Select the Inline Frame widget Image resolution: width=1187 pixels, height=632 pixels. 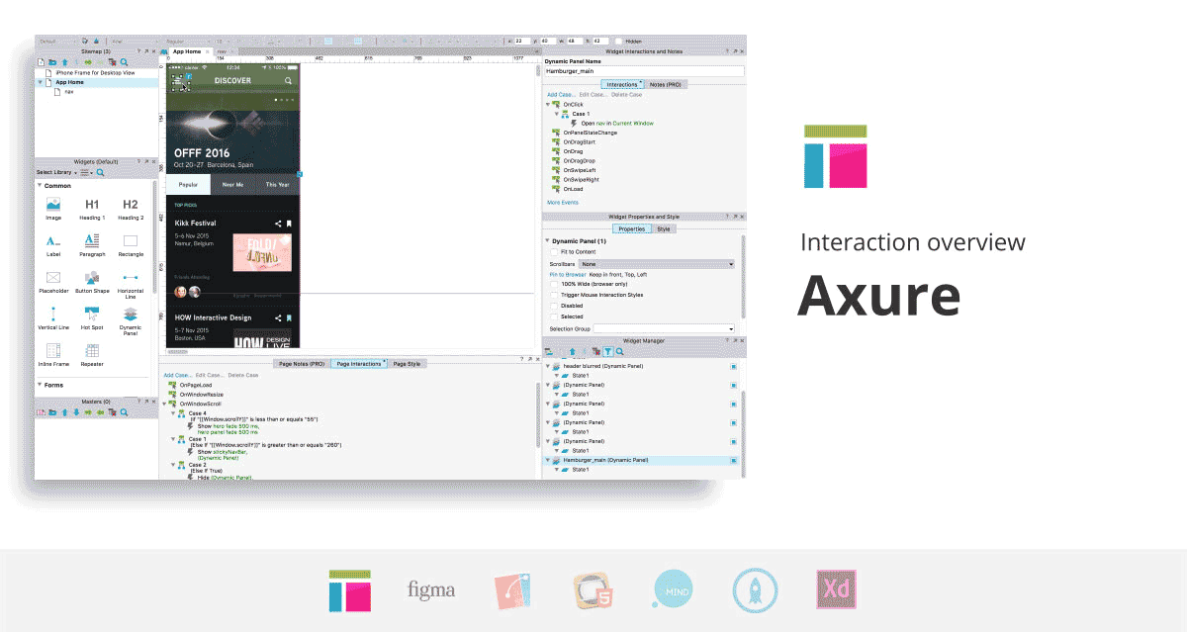53,354
